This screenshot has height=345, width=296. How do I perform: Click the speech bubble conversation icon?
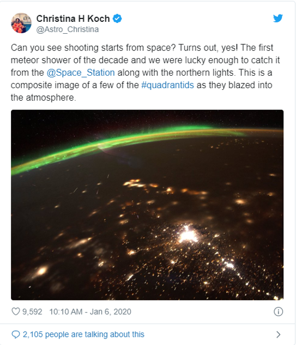point(16,335)
